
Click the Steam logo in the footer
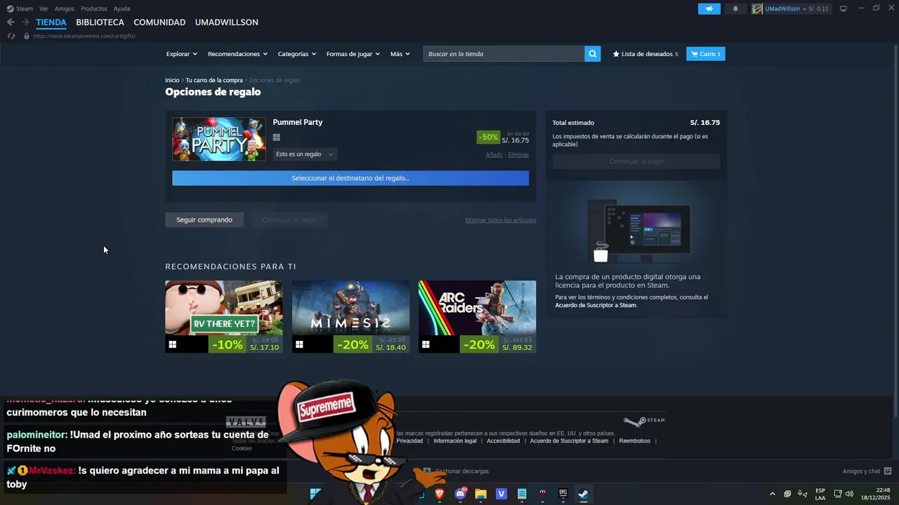pyautogui.click(x=644, y=421)
